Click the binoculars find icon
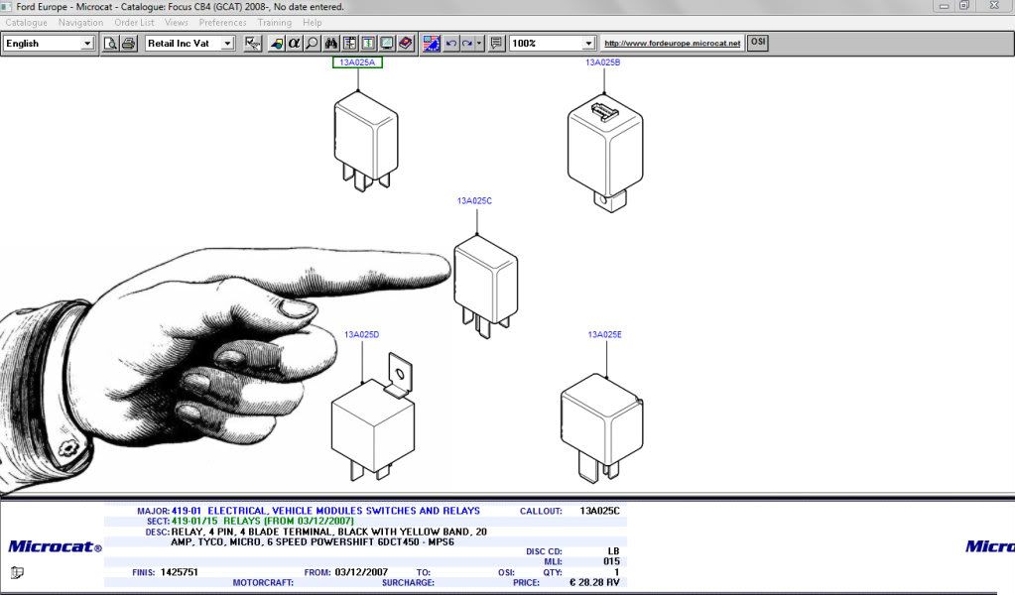 point(331,44)
